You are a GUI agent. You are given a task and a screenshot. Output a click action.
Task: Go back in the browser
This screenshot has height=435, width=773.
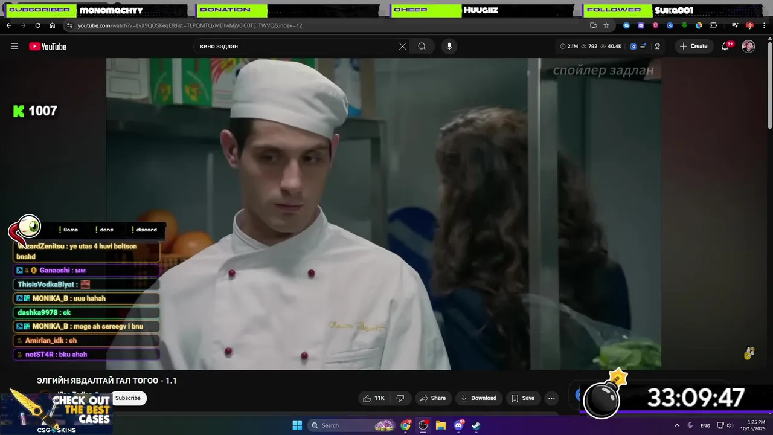pyautogui.click(x=8, y=25)
